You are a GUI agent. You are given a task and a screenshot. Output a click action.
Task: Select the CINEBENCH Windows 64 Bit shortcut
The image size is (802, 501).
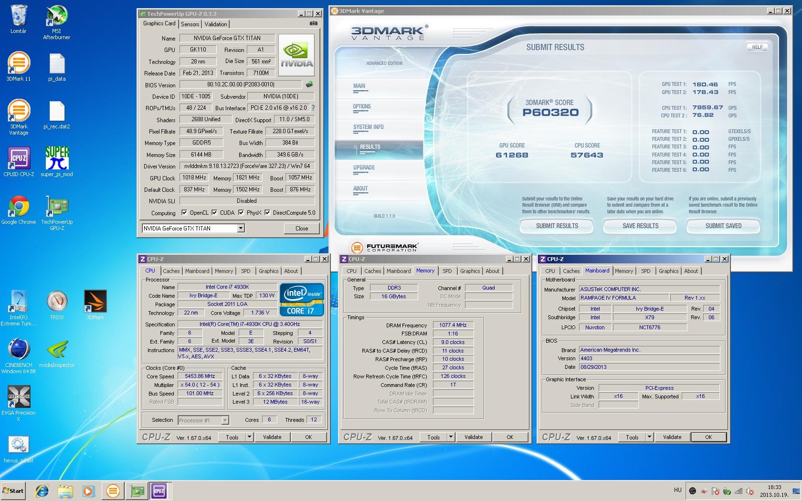pyautogui.click(x=19, y=356)
